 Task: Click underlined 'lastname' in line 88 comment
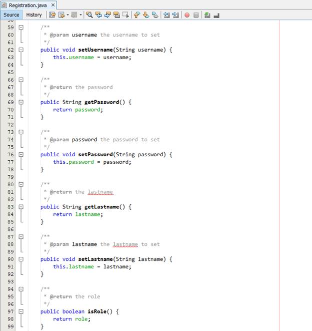[x=125, y=244]
